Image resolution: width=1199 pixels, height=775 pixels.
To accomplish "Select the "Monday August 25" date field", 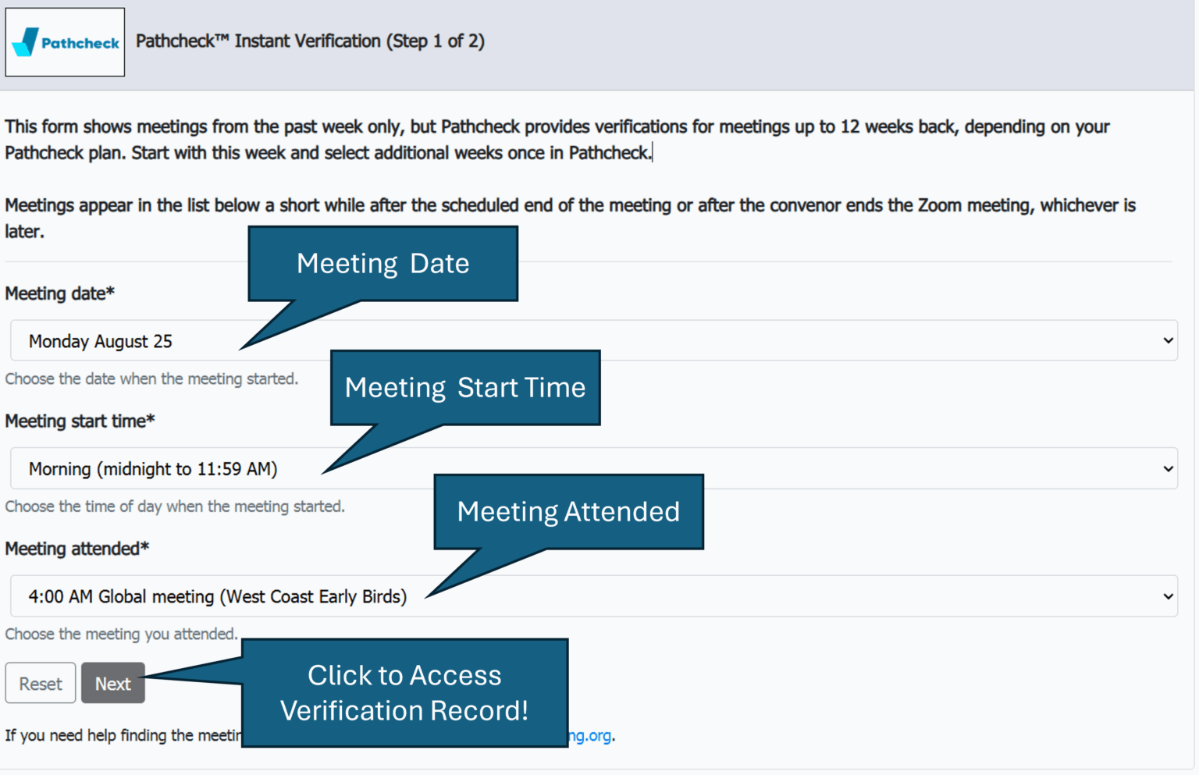I will (x=101, y=340).
